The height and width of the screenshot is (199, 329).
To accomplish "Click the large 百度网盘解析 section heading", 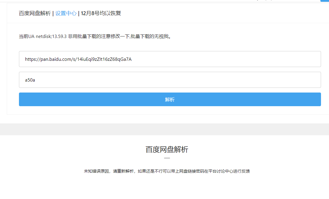I will (167, 149).
